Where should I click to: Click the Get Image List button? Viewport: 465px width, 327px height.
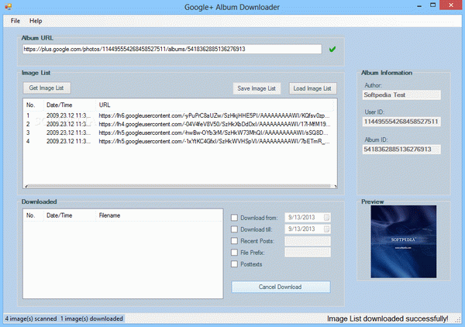[46, 88]
